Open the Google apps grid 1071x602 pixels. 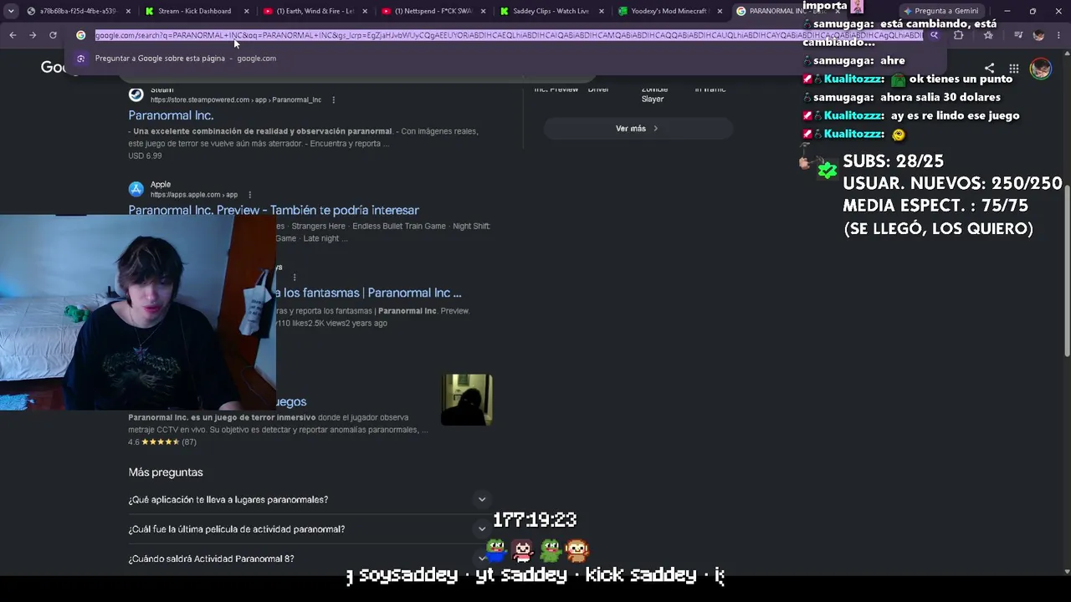(1013, 69)
